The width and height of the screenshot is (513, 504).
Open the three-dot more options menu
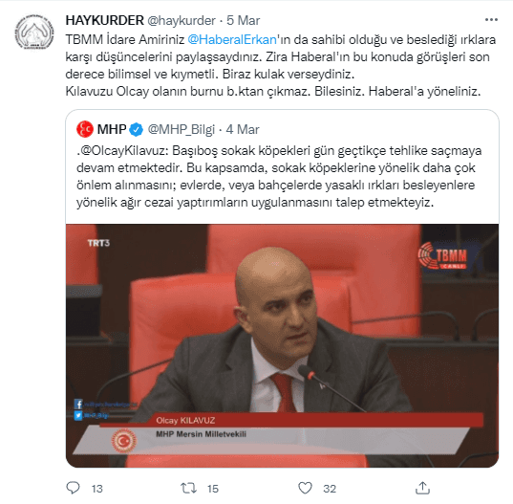click(x=491, y=20)
